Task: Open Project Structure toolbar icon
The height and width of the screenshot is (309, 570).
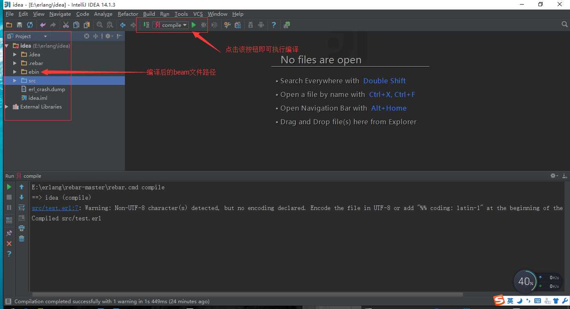Action: 238,25
